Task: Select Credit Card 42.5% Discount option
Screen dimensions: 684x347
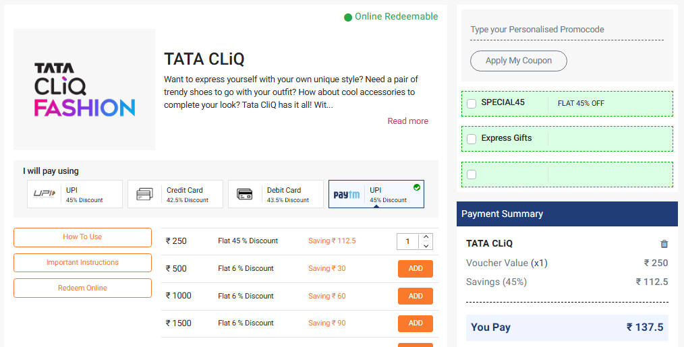Action: tap(175, 194)
